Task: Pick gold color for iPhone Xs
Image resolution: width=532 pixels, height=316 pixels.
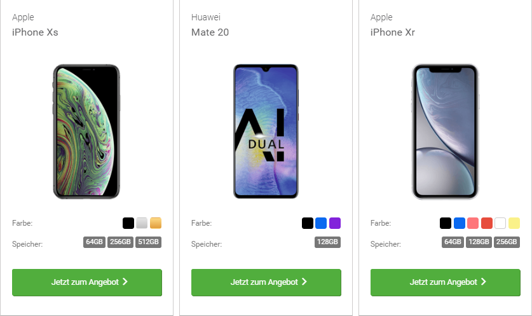Action: pyautogui.click(x=156, y=223)
